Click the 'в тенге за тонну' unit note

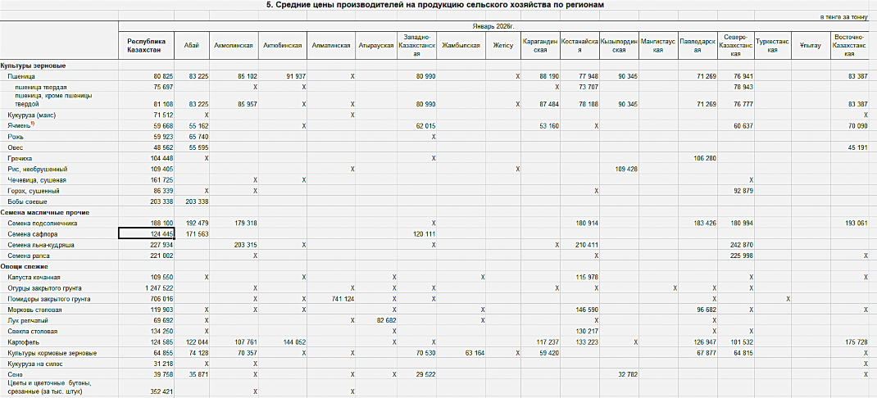tap(843, 16)
